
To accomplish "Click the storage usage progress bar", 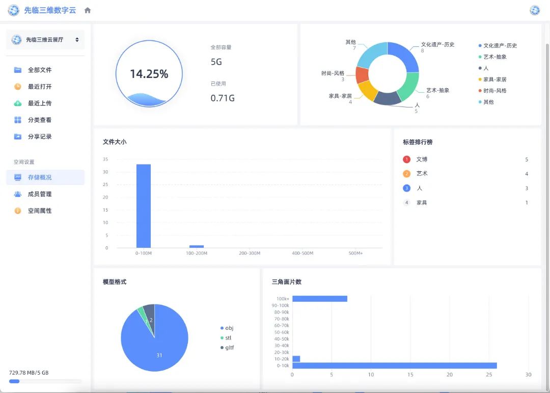I will pos(45,381).
